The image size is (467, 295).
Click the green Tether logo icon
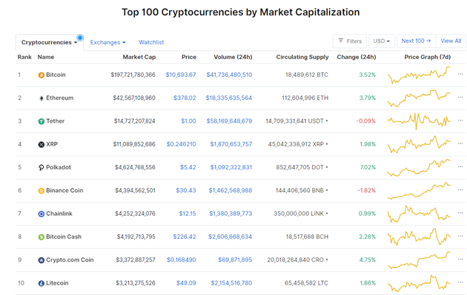pos(42,121)
